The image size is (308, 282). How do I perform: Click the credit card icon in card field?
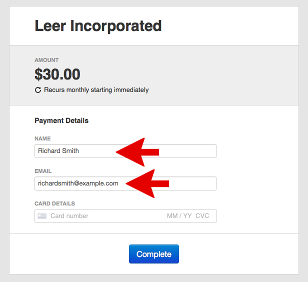[42, 216]
